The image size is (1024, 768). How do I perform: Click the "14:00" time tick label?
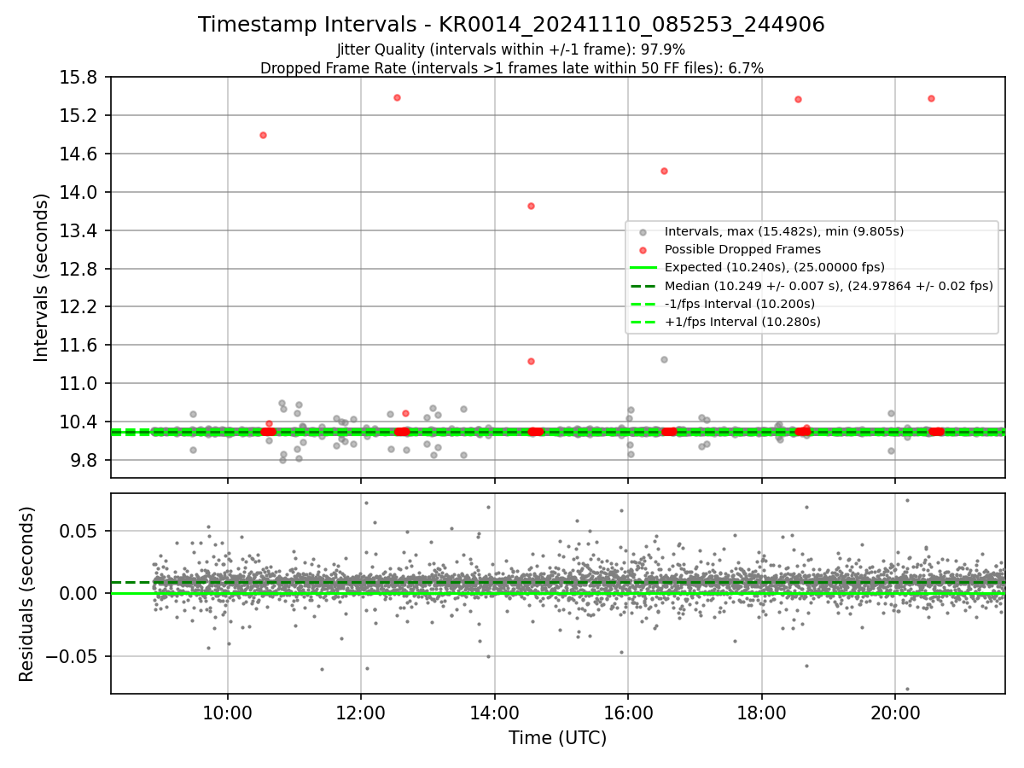point(494,712)
